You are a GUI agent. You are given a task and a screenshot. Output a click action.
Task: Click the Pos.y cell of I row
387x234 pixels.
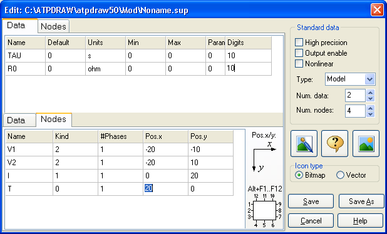[x=211, y=175]
